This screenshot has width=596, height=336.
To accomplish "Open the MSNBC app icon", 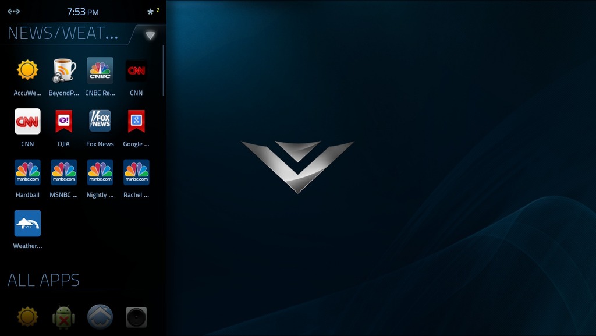I will (64, 172).
